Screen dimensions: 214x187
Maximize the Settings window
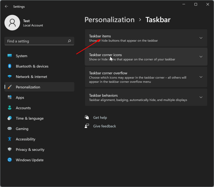tap(196, 4)
